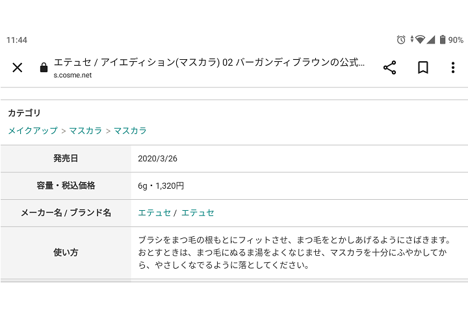Tap the cellular signal icon

pos(431,40)
